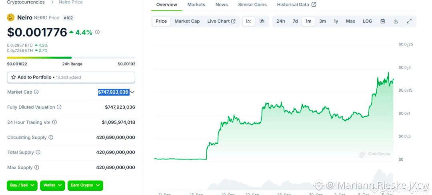This screenshot has height=195, width=432.
Task: Click the Circulating Supply 420,690,000,000 value
Action: coord(116,137)
